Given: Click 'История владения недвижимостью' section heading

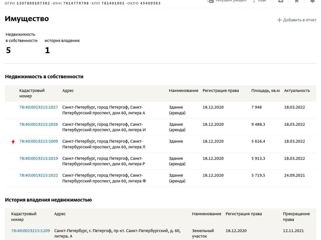Looking at the screenshot, I should (x=48, y=200).
